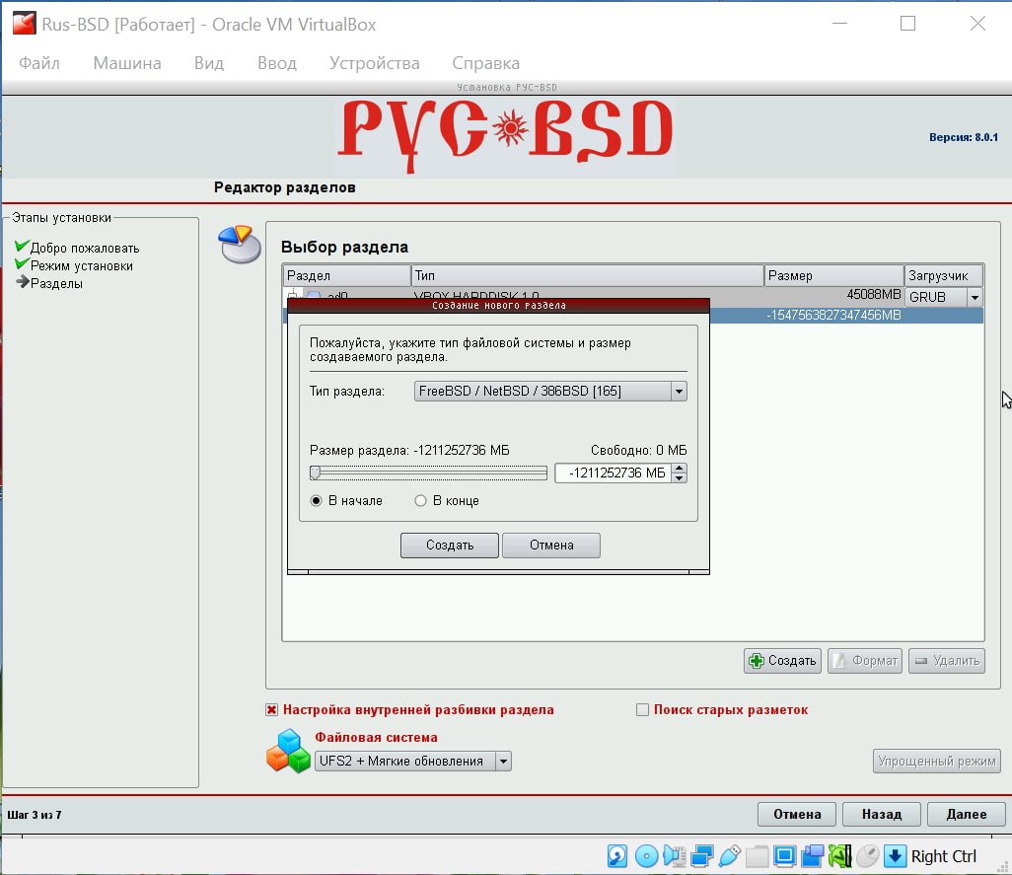The height and width of the screenshot is (875, 1012).
Task: Click the 45088MB size cell
Action: [x=874, y=295]
